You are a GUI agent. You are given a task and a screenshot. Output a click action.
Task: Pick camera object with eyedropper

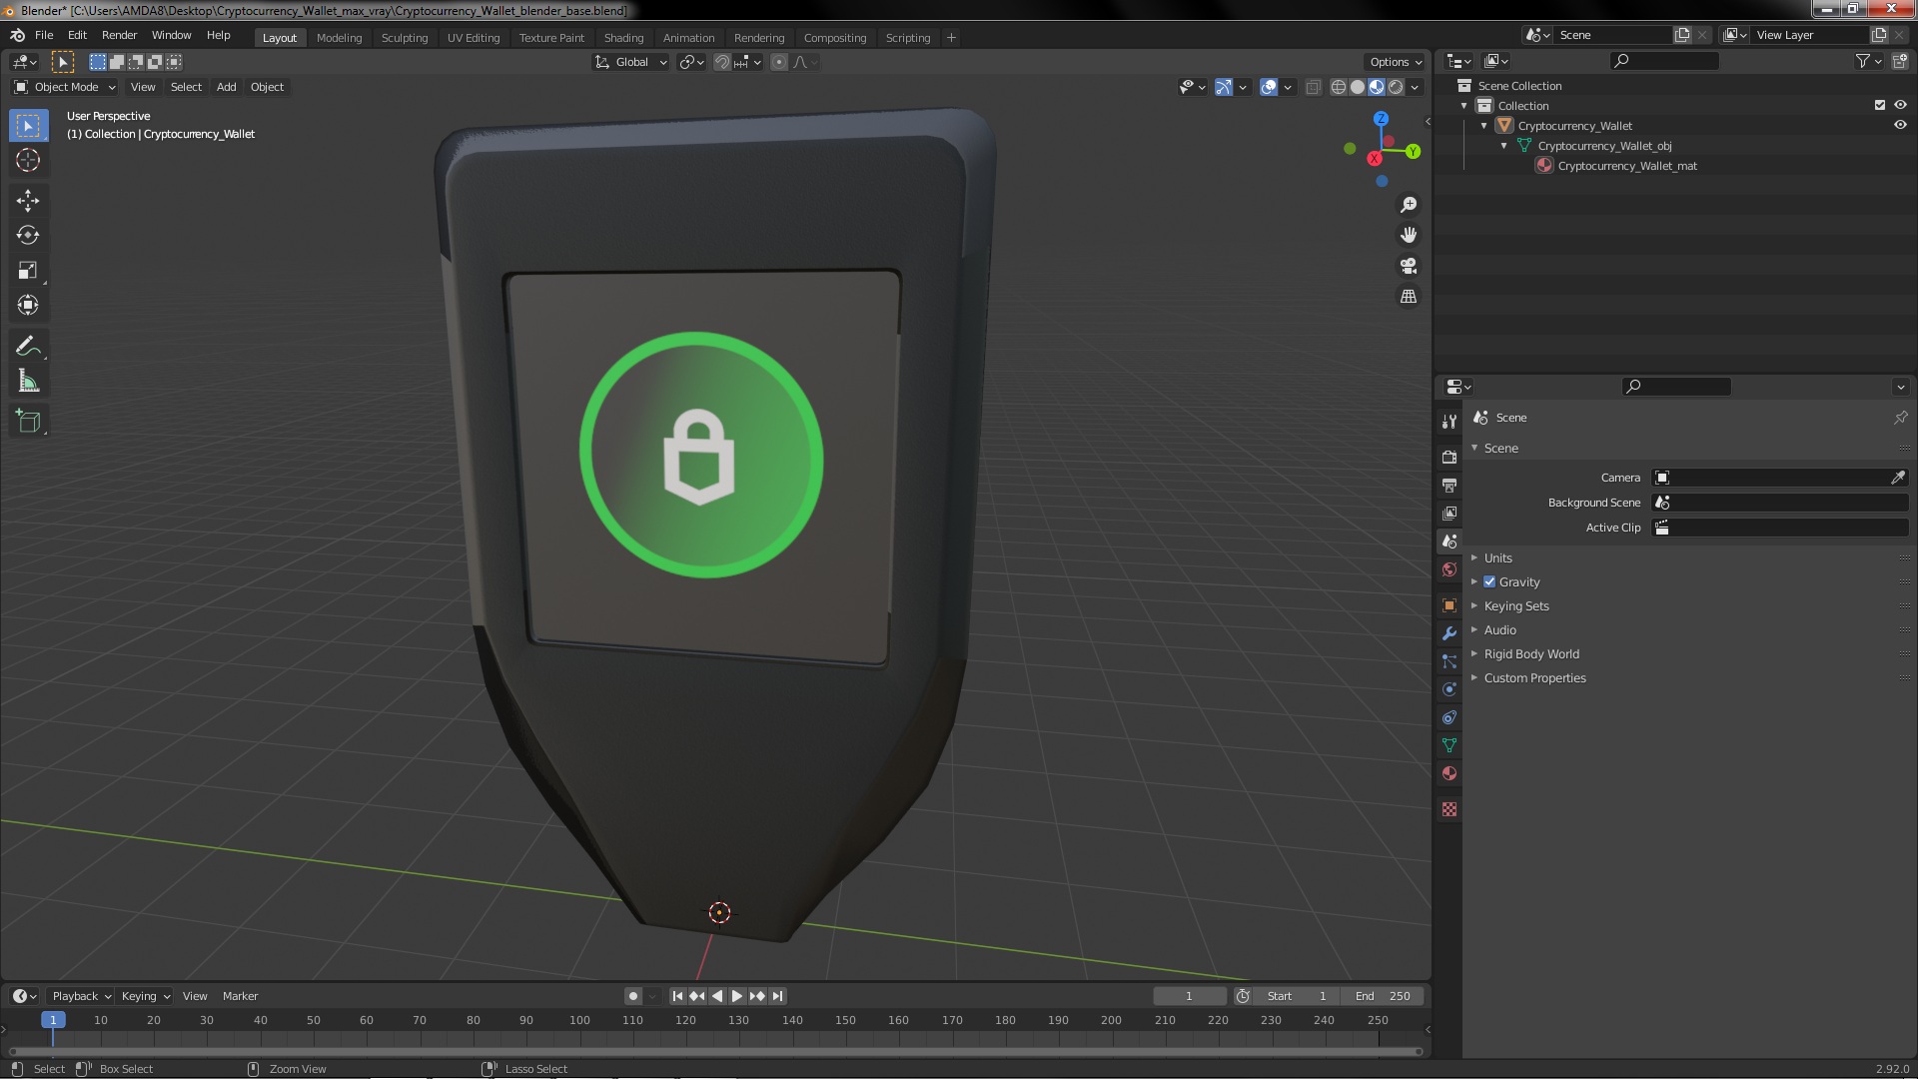[1897, 478]
